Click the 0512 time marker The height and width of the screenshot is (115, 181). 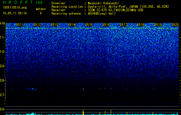click(37, 25)
